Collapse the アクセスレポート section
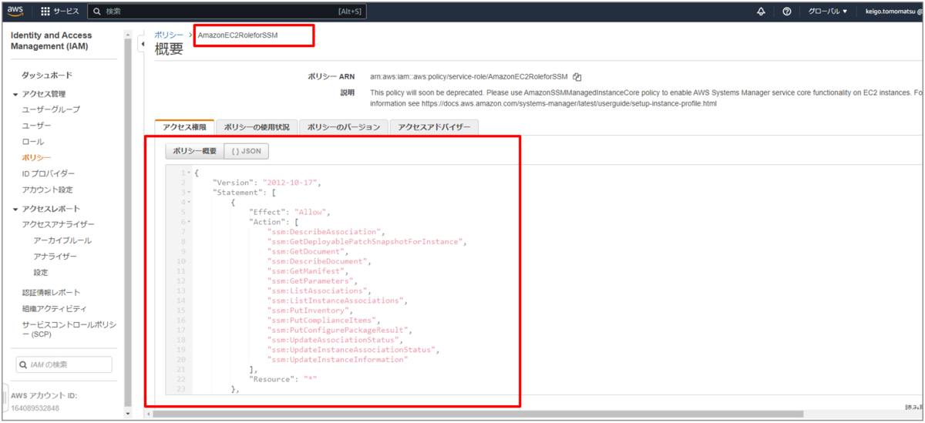The height and width of the screenshot is (423, 925). point(15,209)
